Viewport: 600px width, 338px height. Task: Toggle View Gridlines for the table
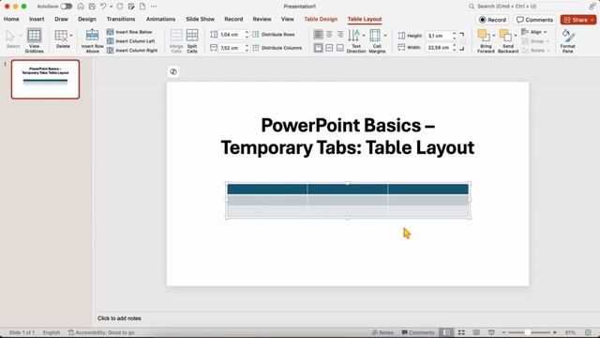pos(34,40)
